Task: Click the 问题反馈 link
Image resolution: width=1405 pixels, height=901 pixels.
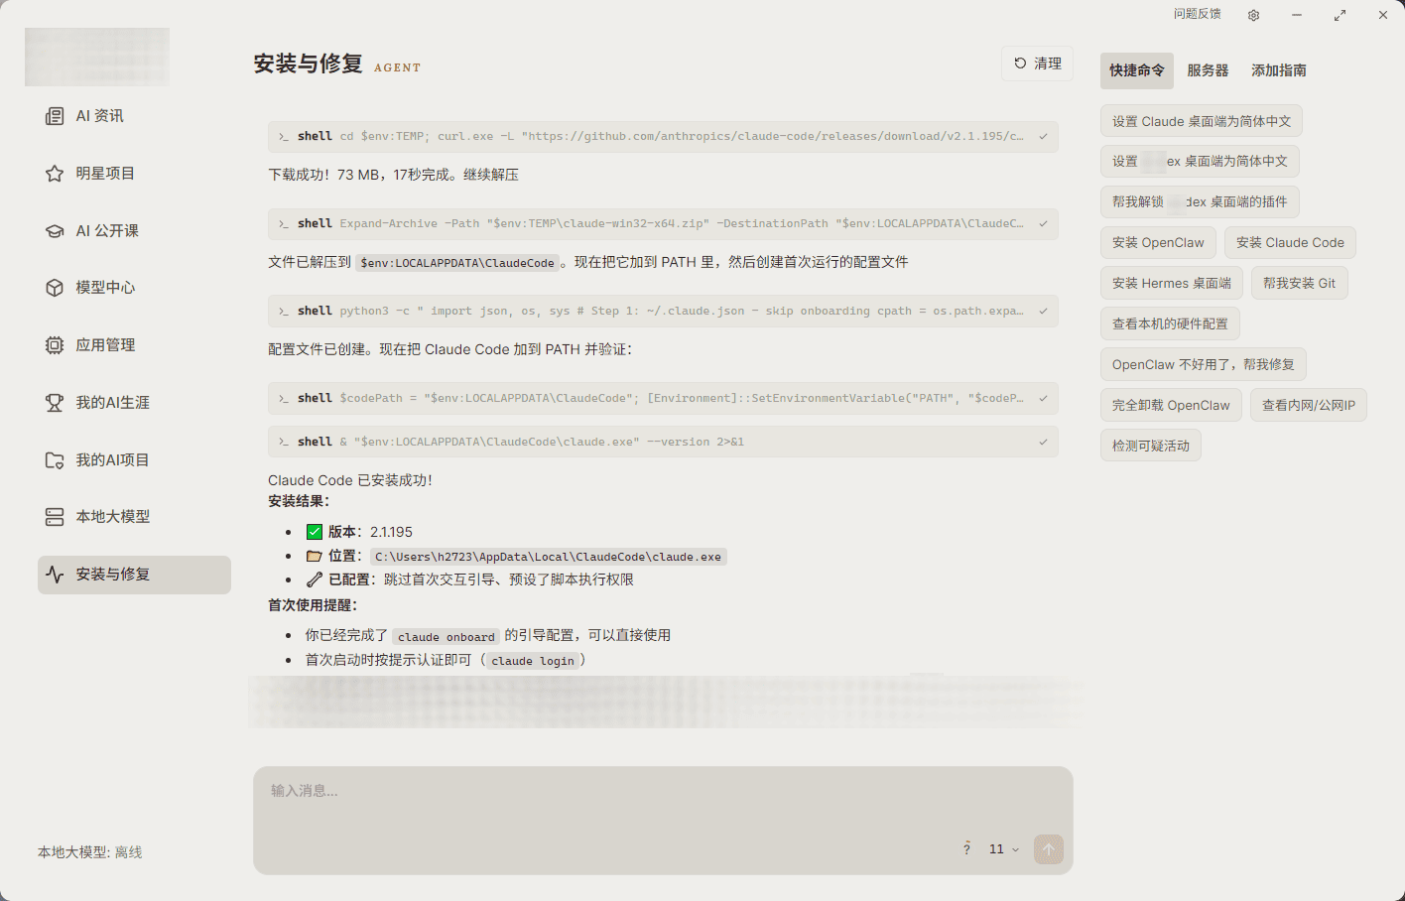Action: [1198, 14]
